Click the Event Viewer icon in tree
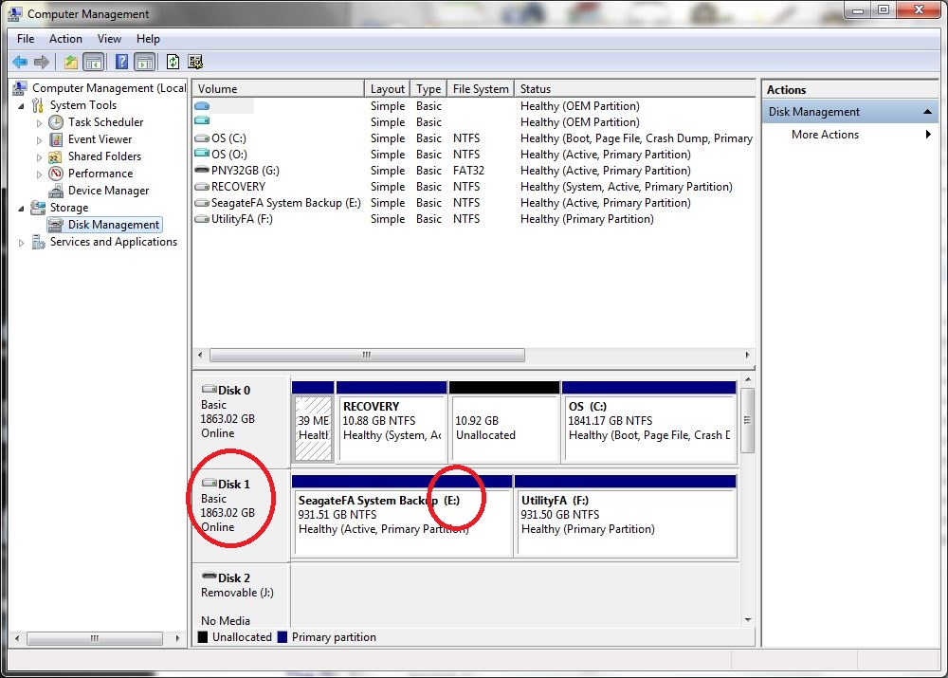This screenshot has height=678, width=948. coord(56,139)
